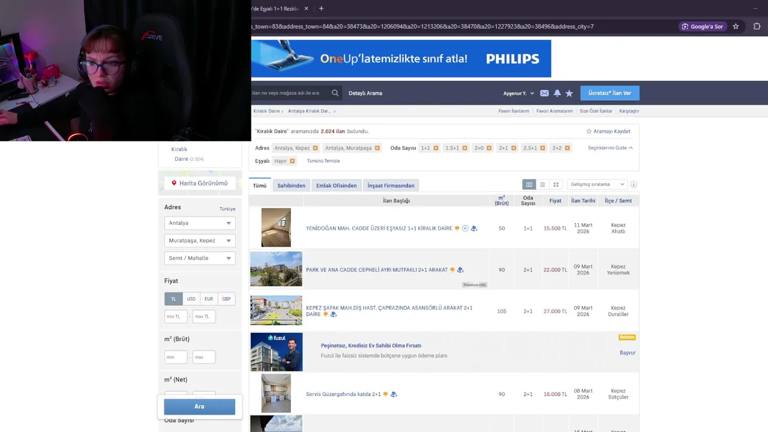Switch to list view icon
This screenshot has width=768, height=432.
542,185
